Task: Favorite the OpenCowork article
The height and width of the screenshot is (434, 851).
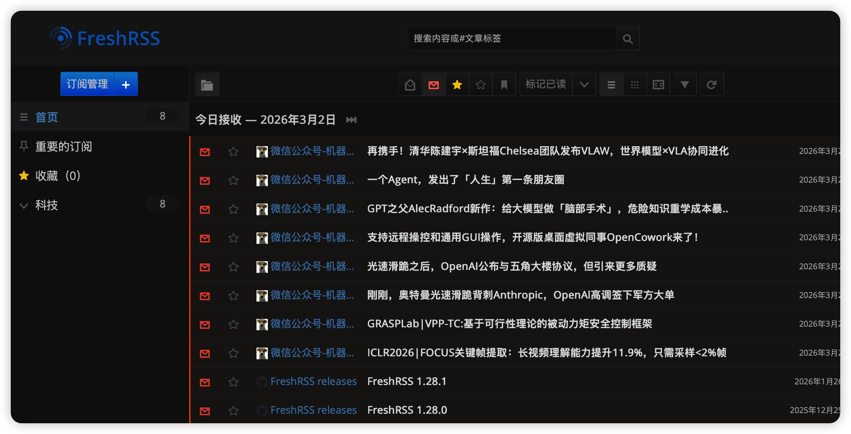Action: point(234,238)
